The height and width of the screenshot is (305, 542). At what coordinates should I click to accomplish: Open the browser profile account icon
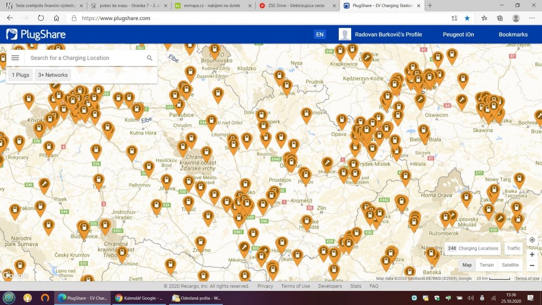516,18
